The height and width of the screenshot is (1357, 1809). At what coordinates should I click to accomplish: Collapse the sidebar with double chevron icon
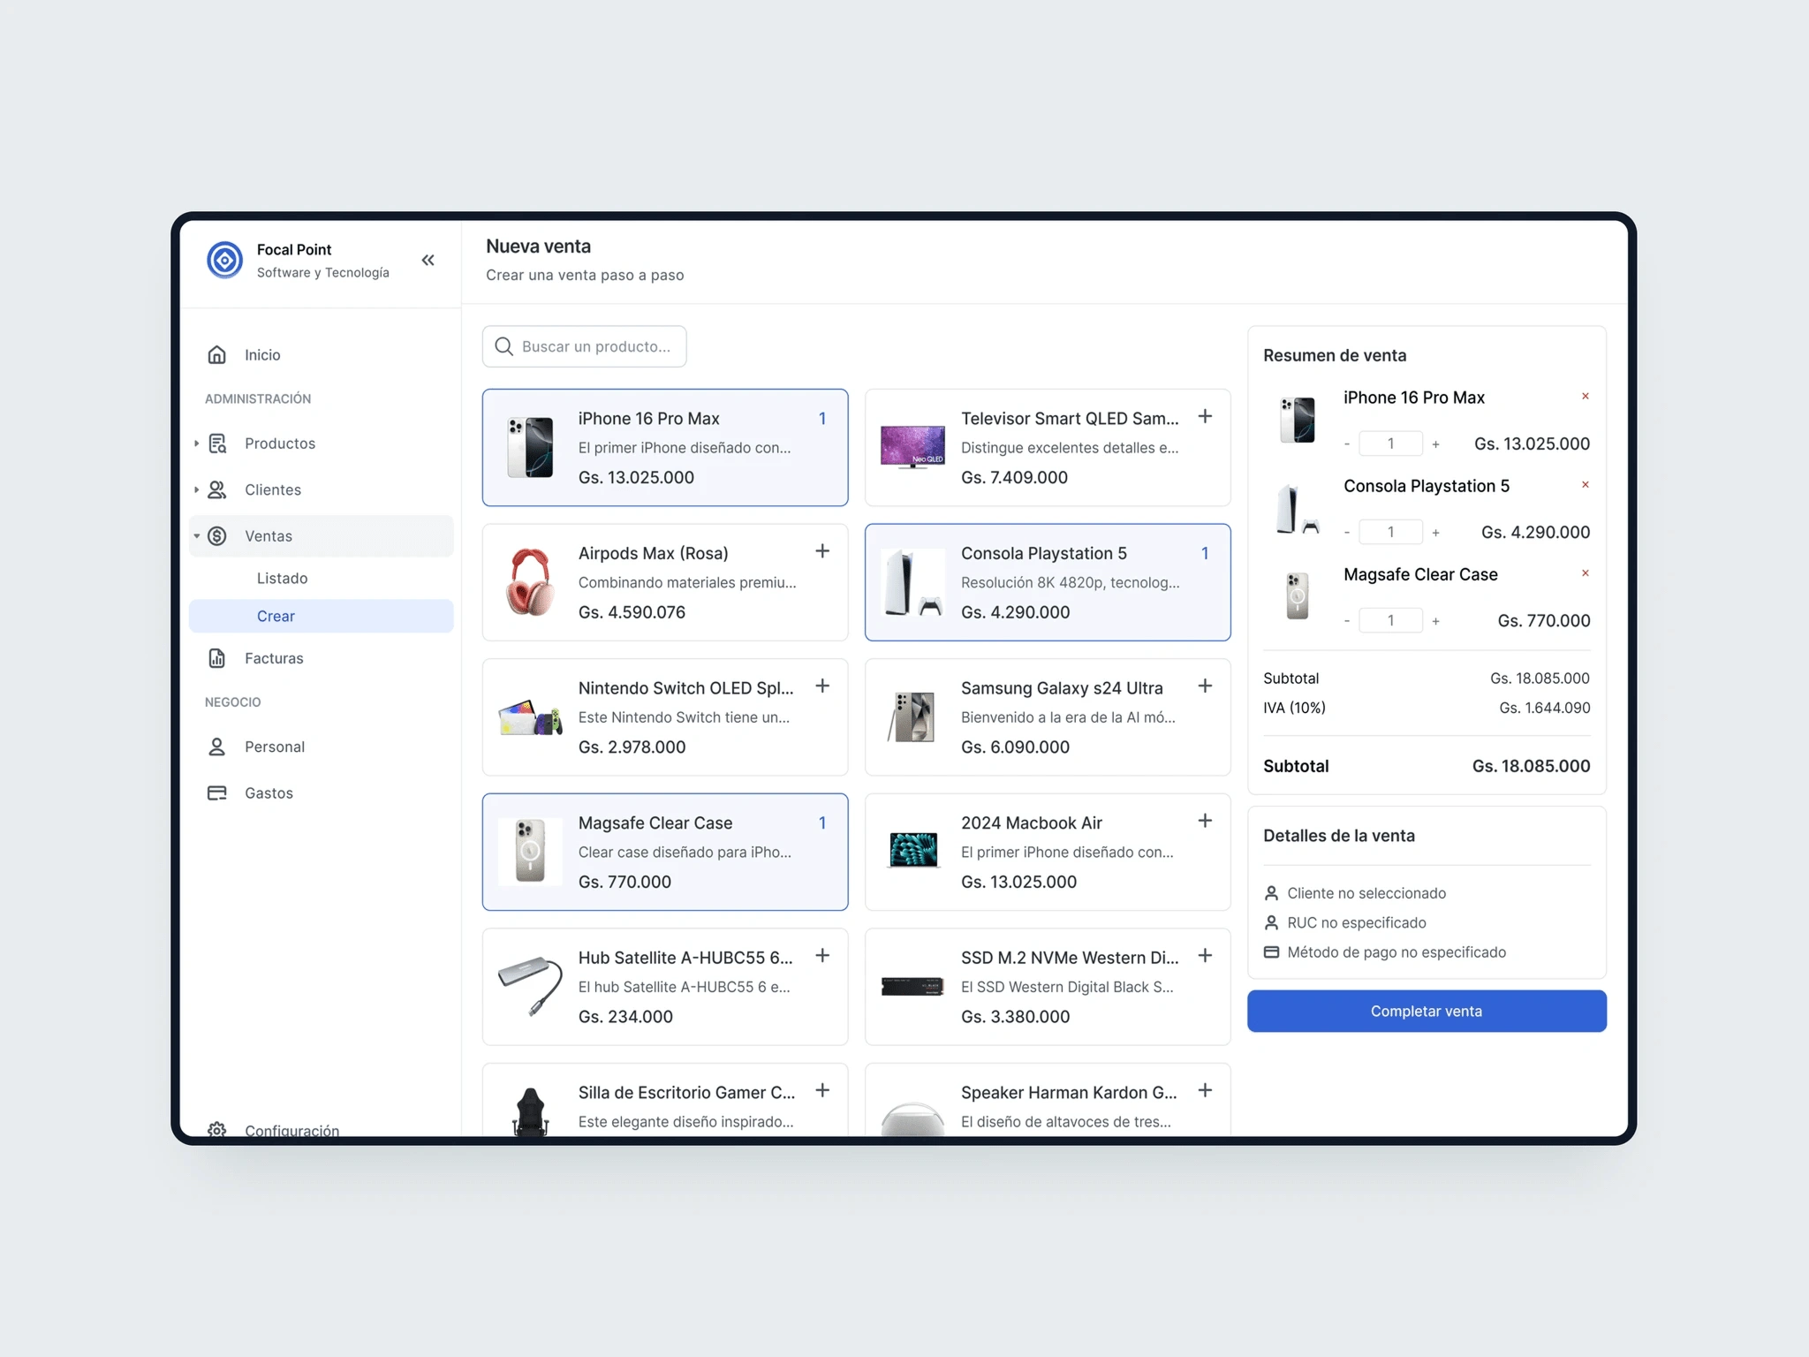428,260
